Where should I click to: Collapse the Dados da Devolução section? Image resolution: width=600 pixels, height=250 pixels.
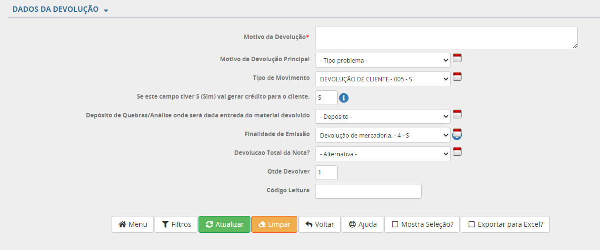click(x=106, y=10)
